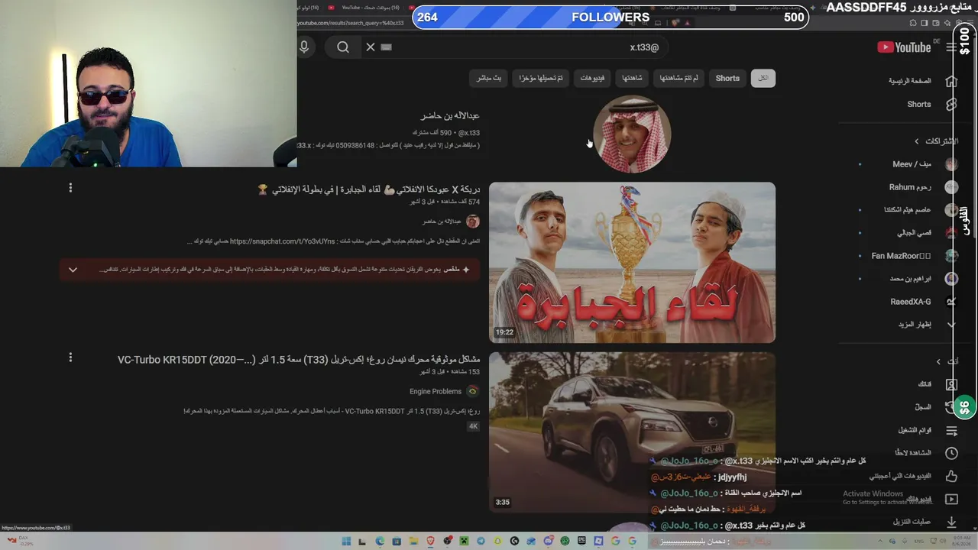Open the 'لقاء الجبابرة' video thumbnail
Screen dimensions: 978x550
coord(632,262)
